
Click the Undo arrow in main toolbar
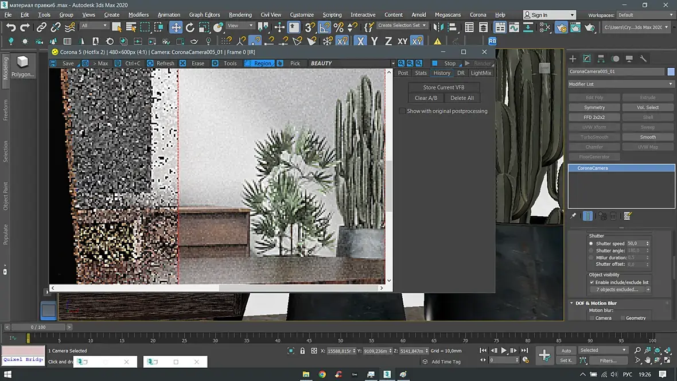click(11, 27)
